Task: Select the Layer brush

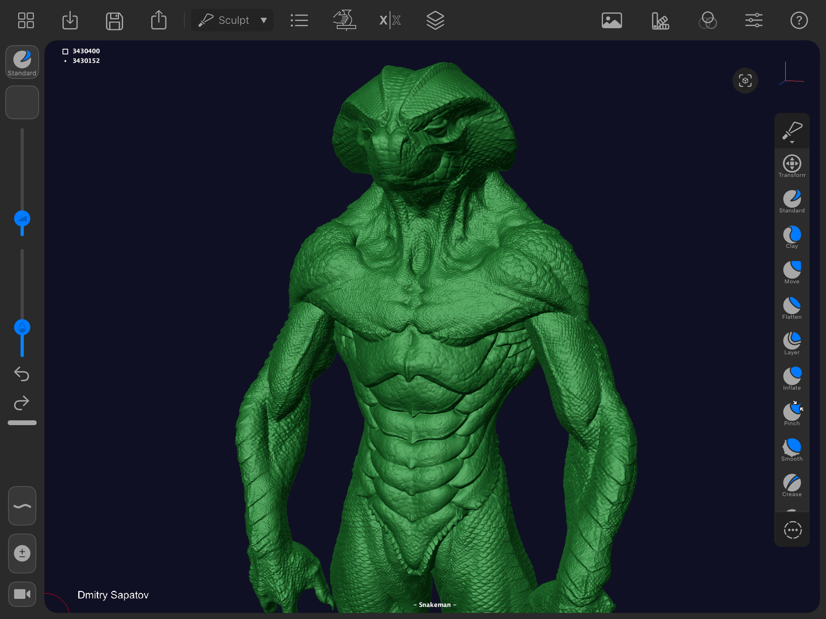Action: tap(792, 343)
